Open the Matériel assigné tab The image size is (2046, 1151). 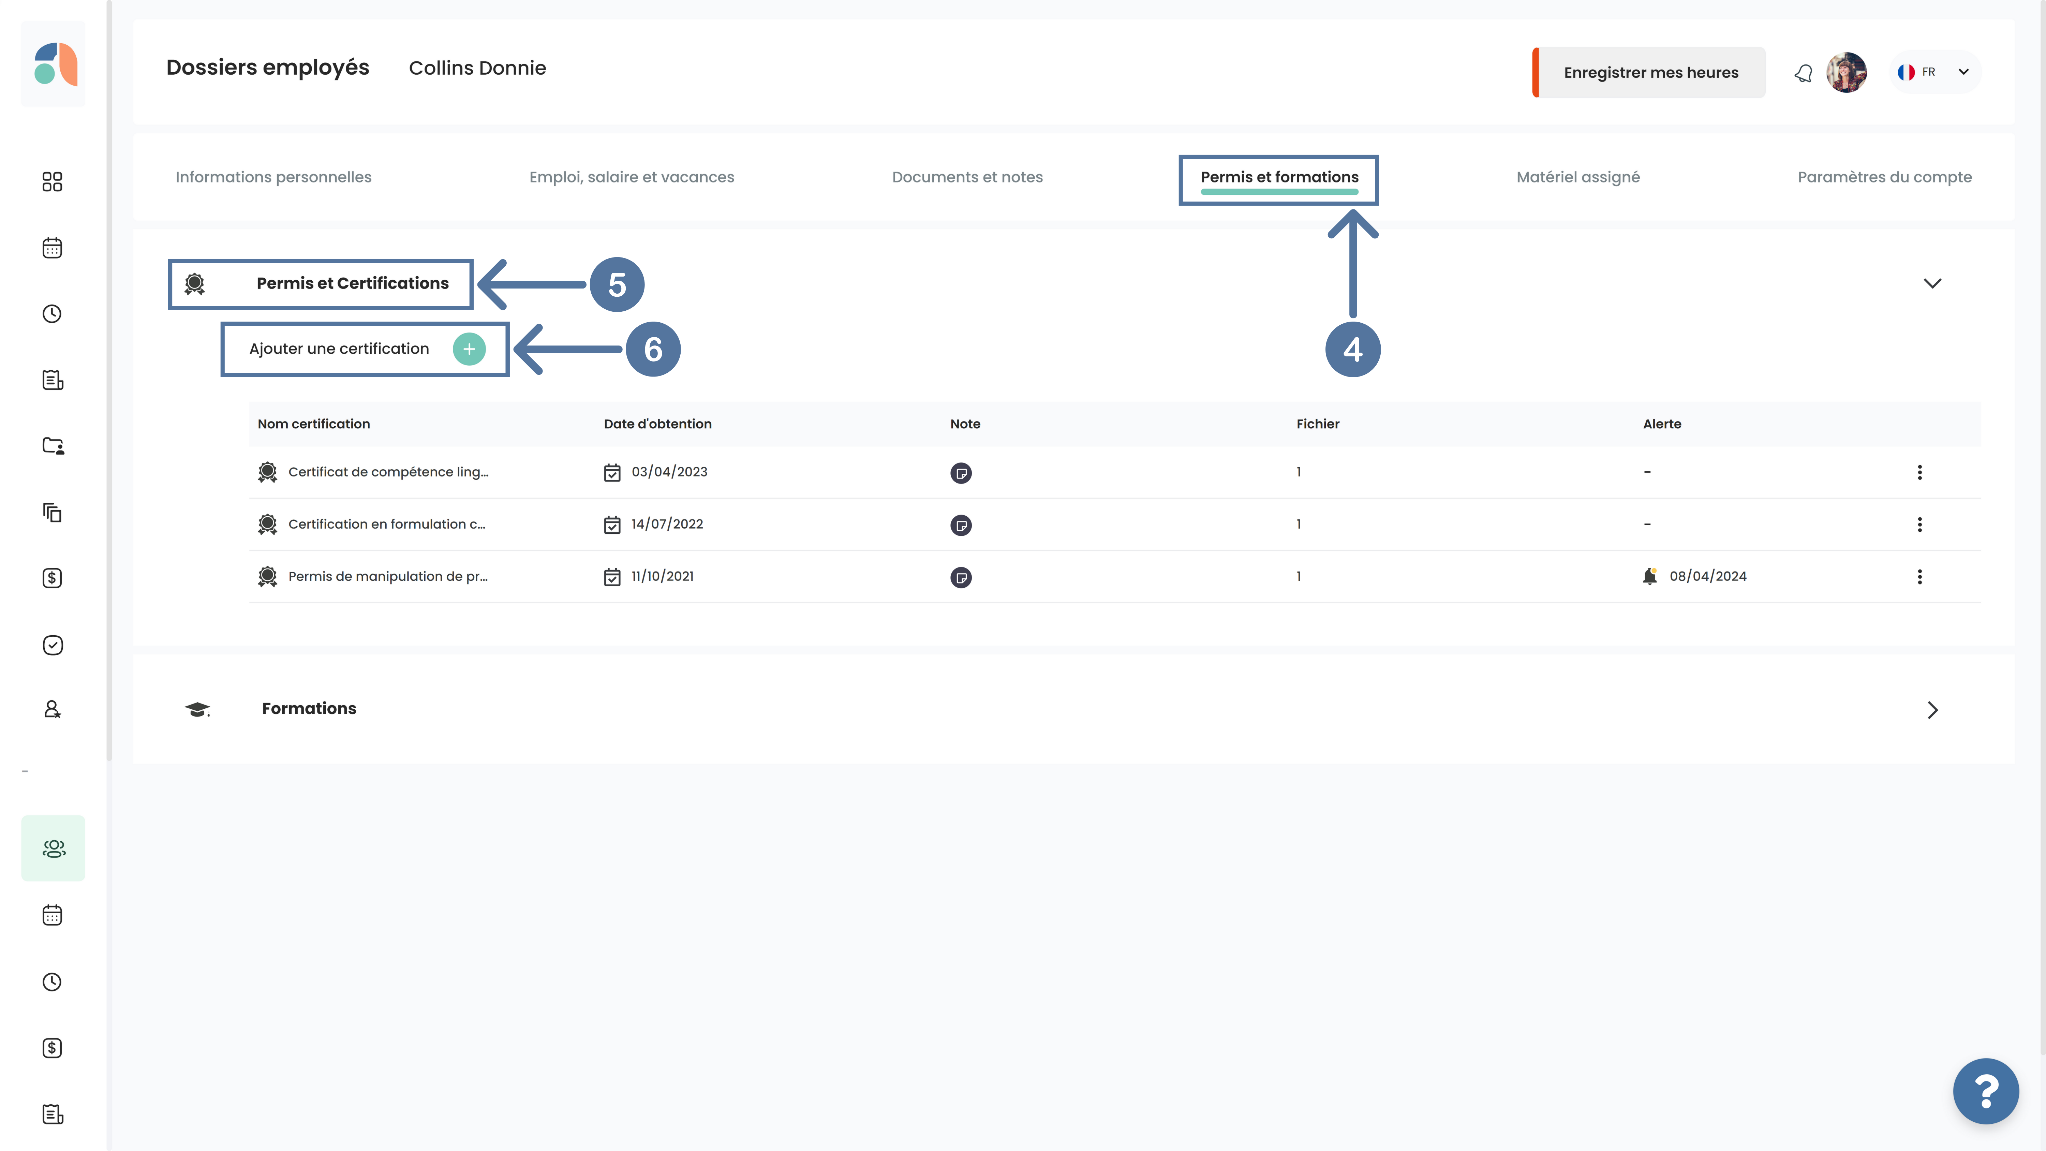(1577, 177)
